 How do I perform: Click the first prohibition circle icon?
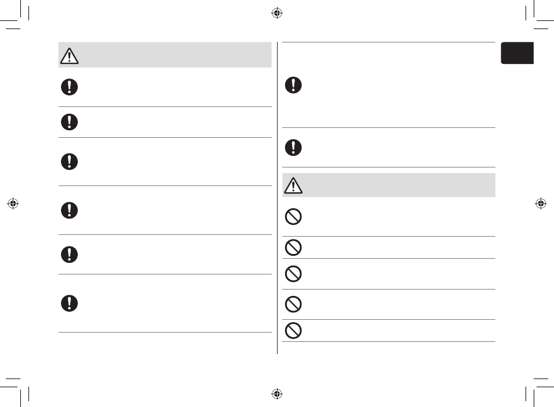point(293,216)
